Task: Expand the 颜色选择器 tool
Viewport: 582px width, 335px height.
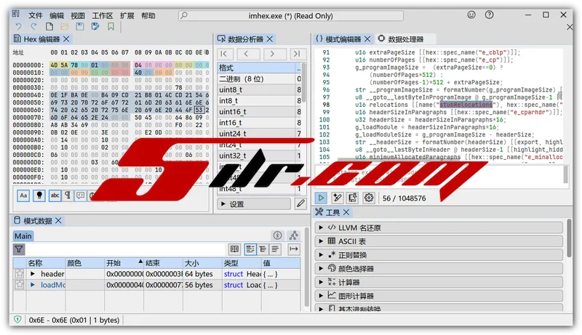Action: pyautogui.click(x=439, y=268)
